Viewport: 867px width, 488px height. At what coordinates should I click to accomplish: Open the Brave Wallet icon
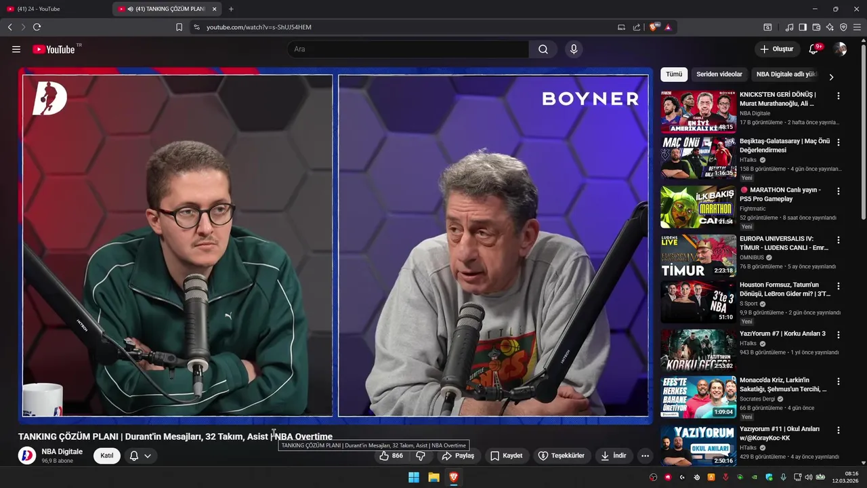(816, 27)
